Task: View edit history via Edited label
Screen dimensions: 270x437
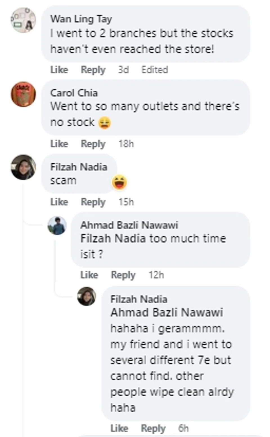Action: (x=154, y=70)
